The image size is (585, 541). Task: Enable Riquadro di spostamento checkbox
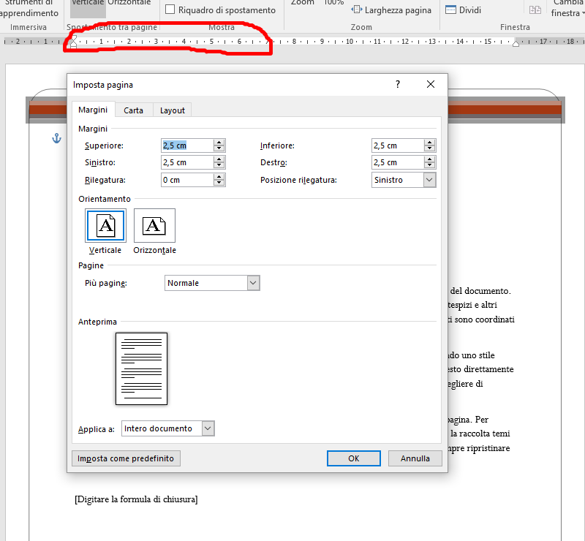(x=170, y=10)
